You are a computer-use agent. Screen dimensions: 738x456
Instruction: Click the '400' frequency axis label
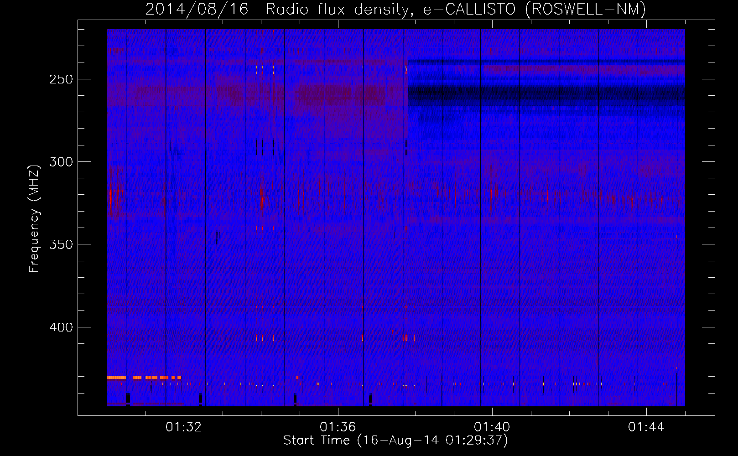[x=61, y=327]
